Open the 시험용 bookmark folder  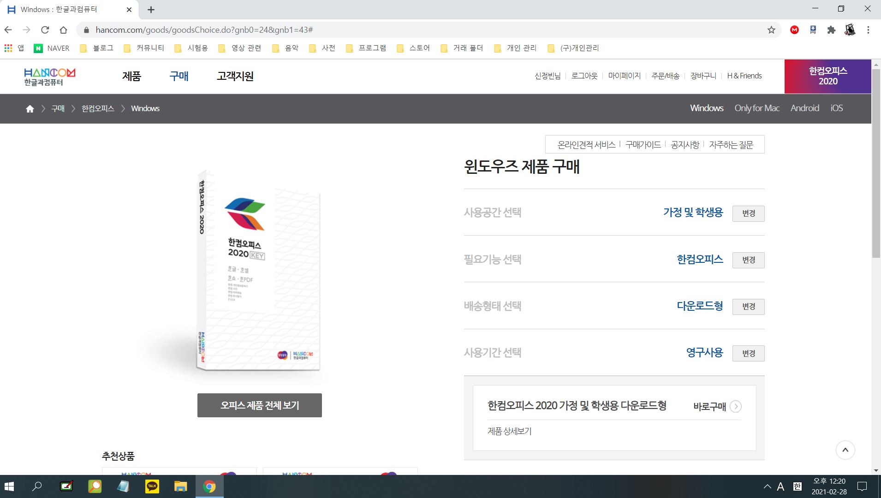click(x=191, y=48)
